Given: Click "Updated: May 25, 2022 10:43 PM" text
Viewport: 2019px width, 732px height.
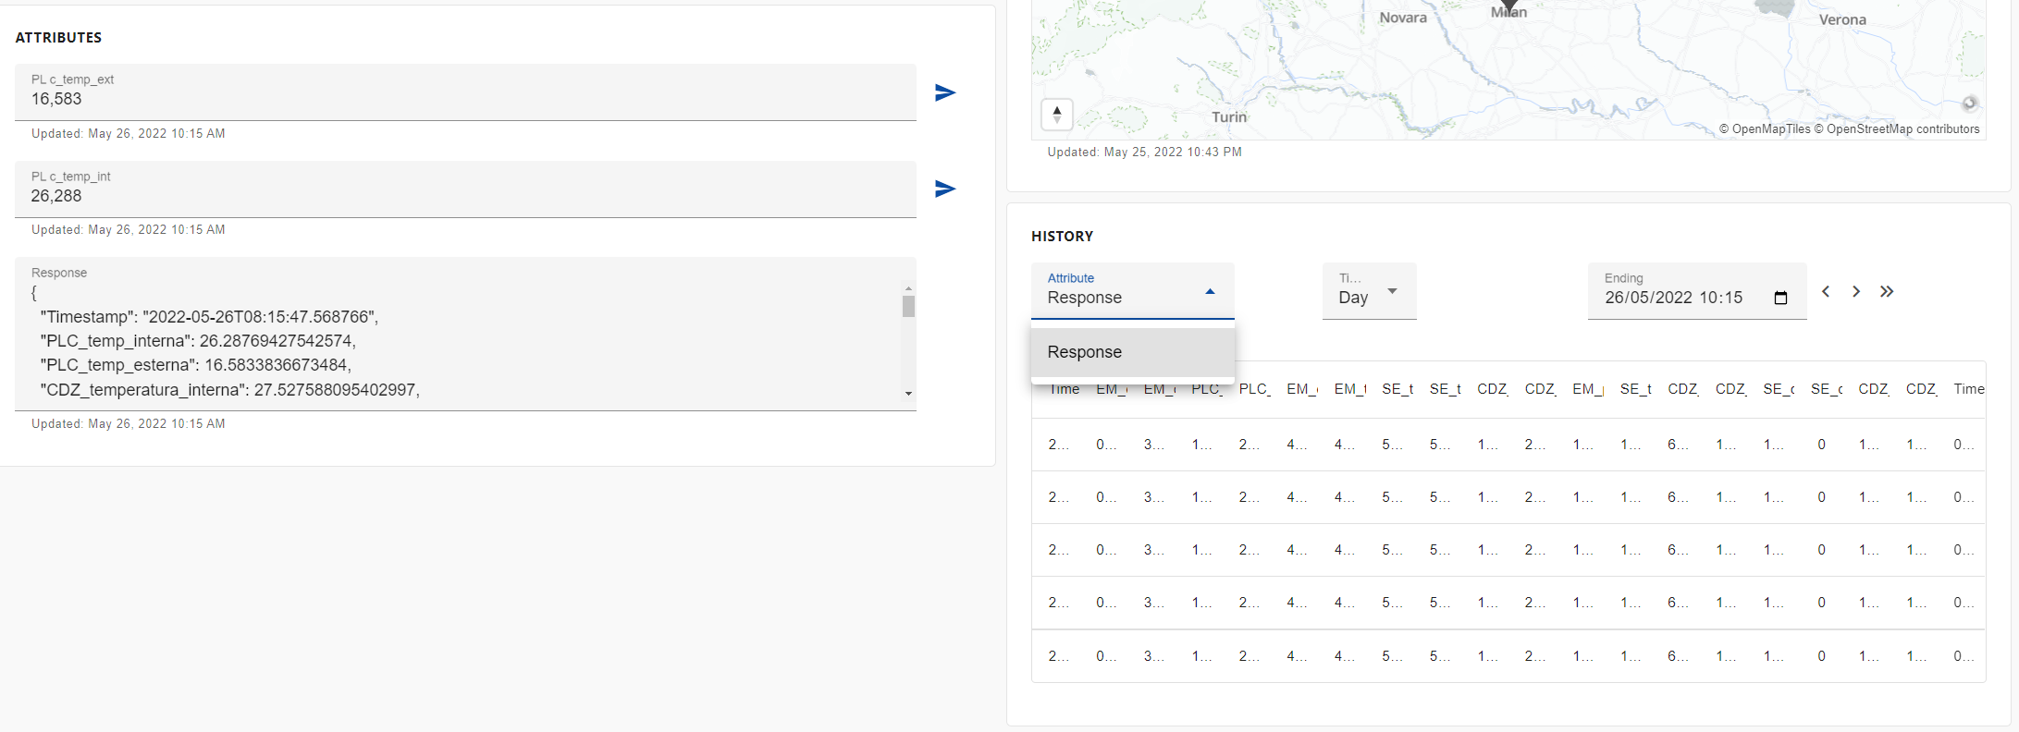Looking at the screenshot, I should click(x=1144, y=152).
